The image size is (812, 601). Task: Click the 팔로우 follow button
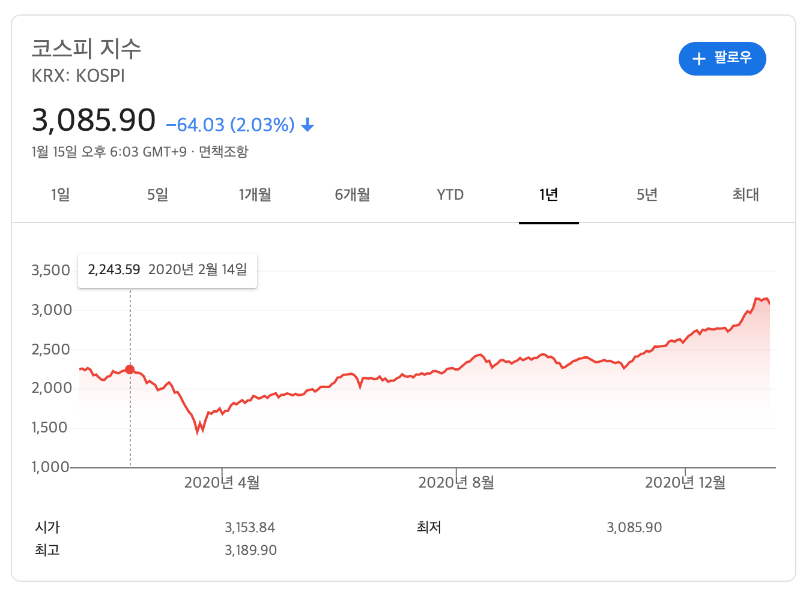point(722,59)
